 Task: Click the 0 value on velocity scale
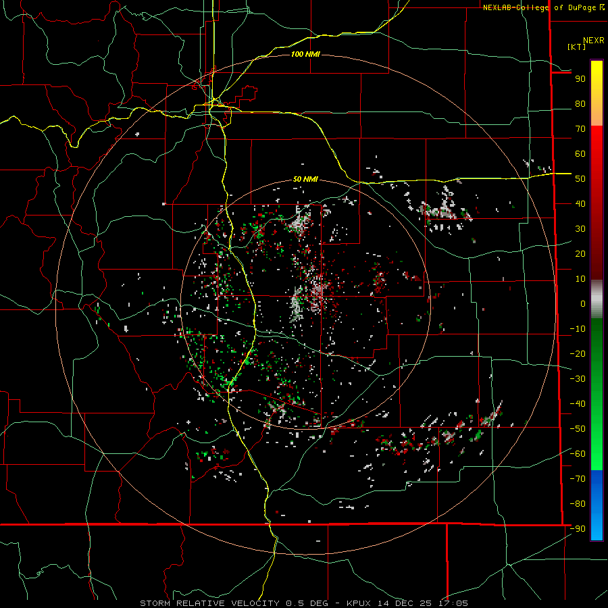pos(583,304)
